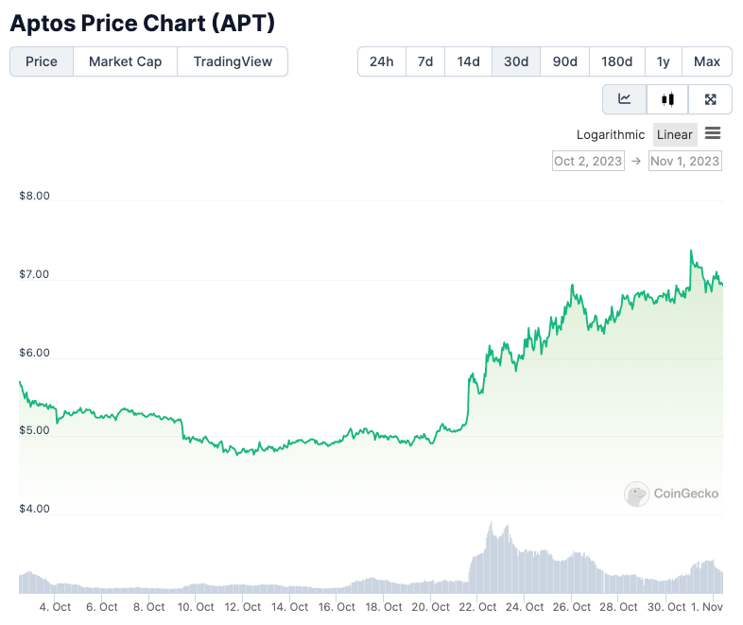Select the Price tab

42,61
